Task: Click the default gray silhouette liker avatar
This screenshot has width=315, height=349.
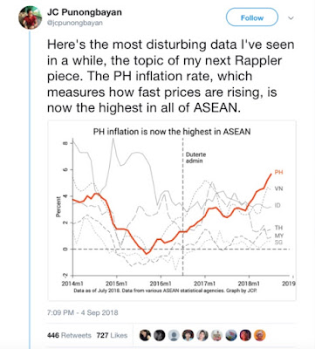Action: coord(174,335)
